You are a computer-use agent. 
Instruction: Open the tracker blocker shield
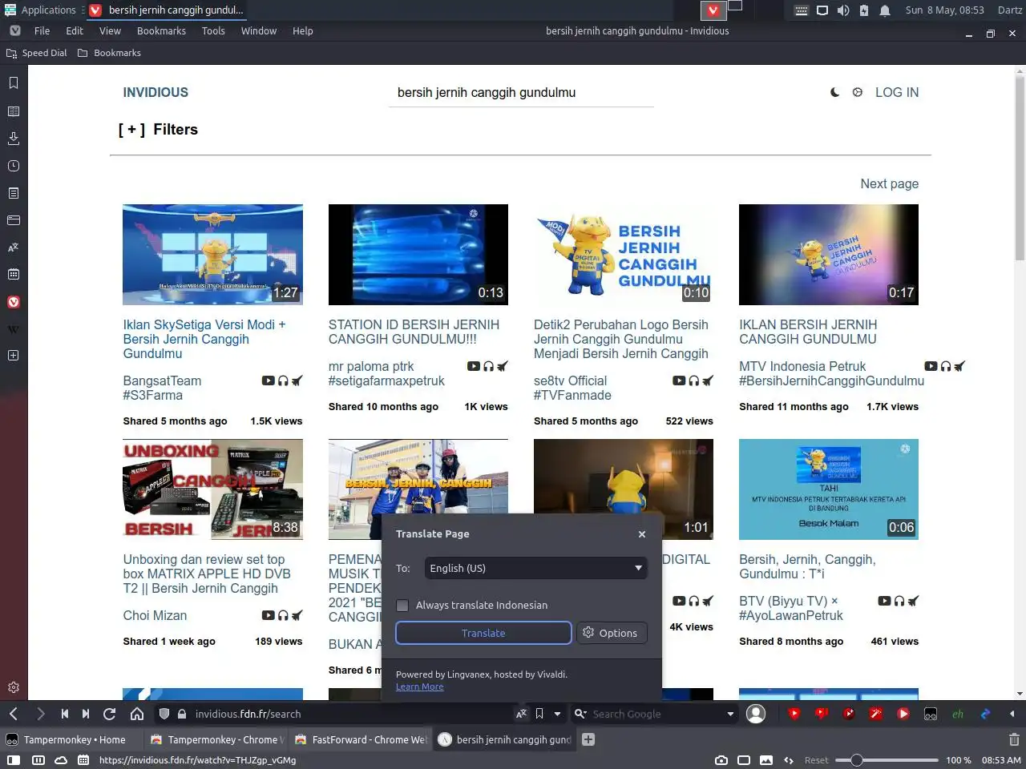click(164, 714)
